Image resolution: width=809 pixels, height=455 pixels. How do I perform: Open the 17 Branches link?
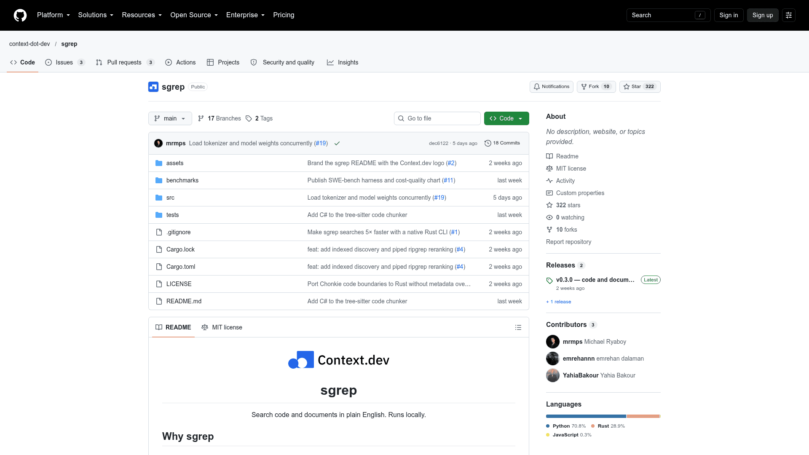coord(220,118)
